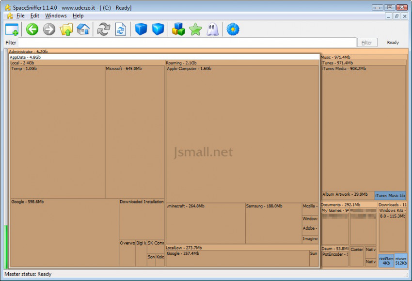Open the File menu

point(20,16)
